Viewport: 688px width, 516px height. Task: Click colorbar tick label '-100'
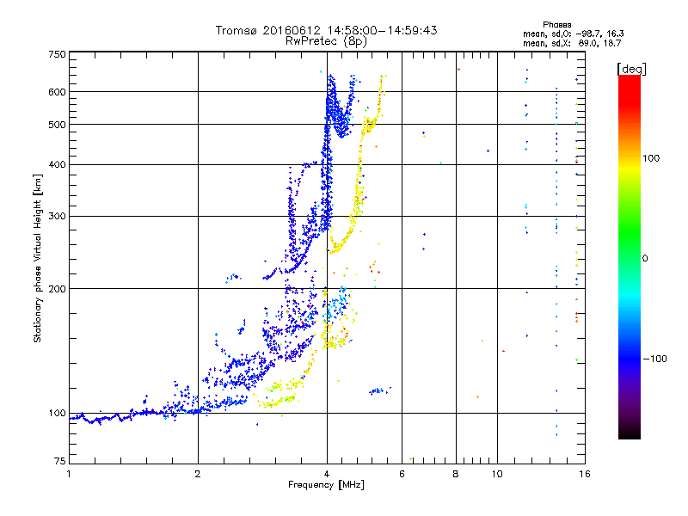[654, 359]
